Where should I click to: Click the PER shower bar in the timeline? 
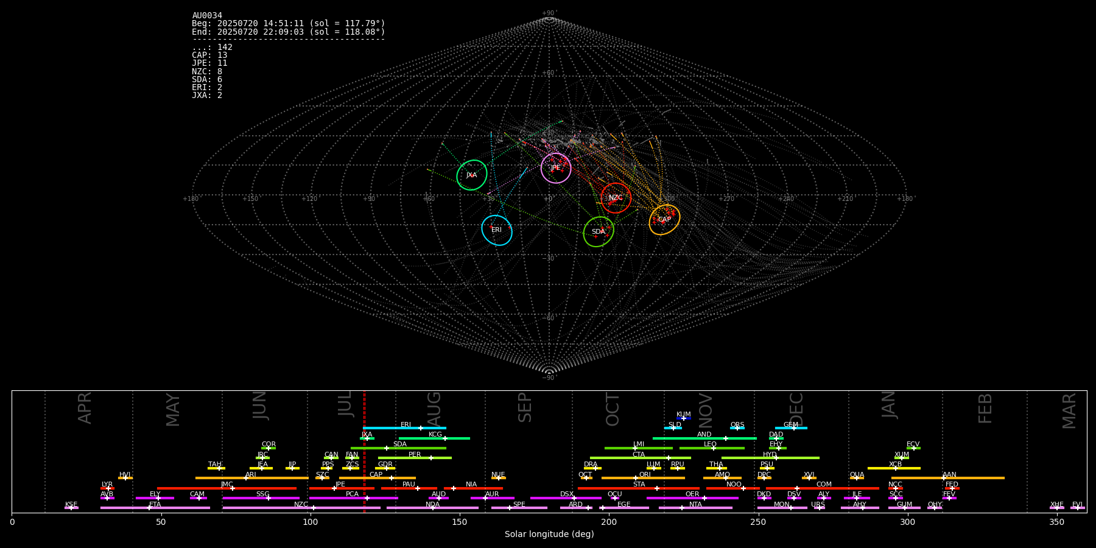pyautogui.click(x=415, y=458)
